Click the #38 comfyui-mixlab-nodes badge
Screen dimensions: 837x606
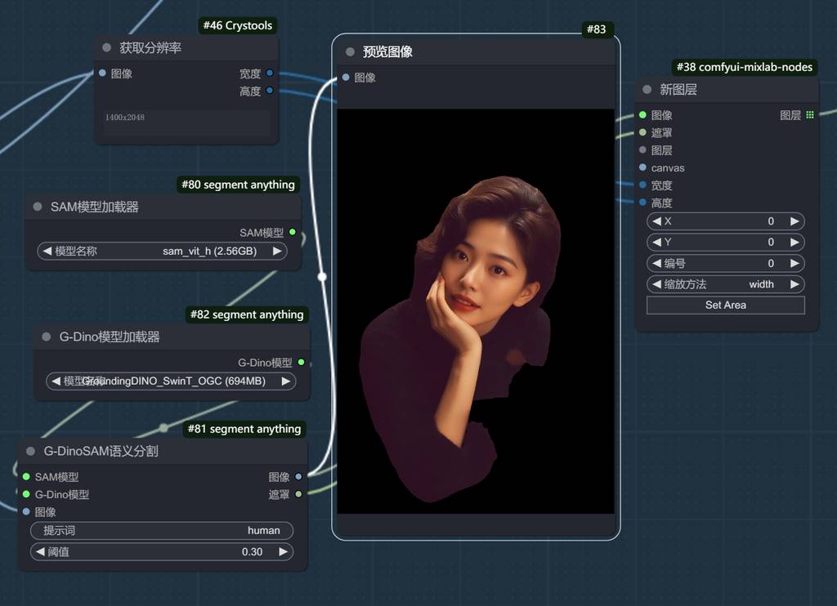point(744,67)
